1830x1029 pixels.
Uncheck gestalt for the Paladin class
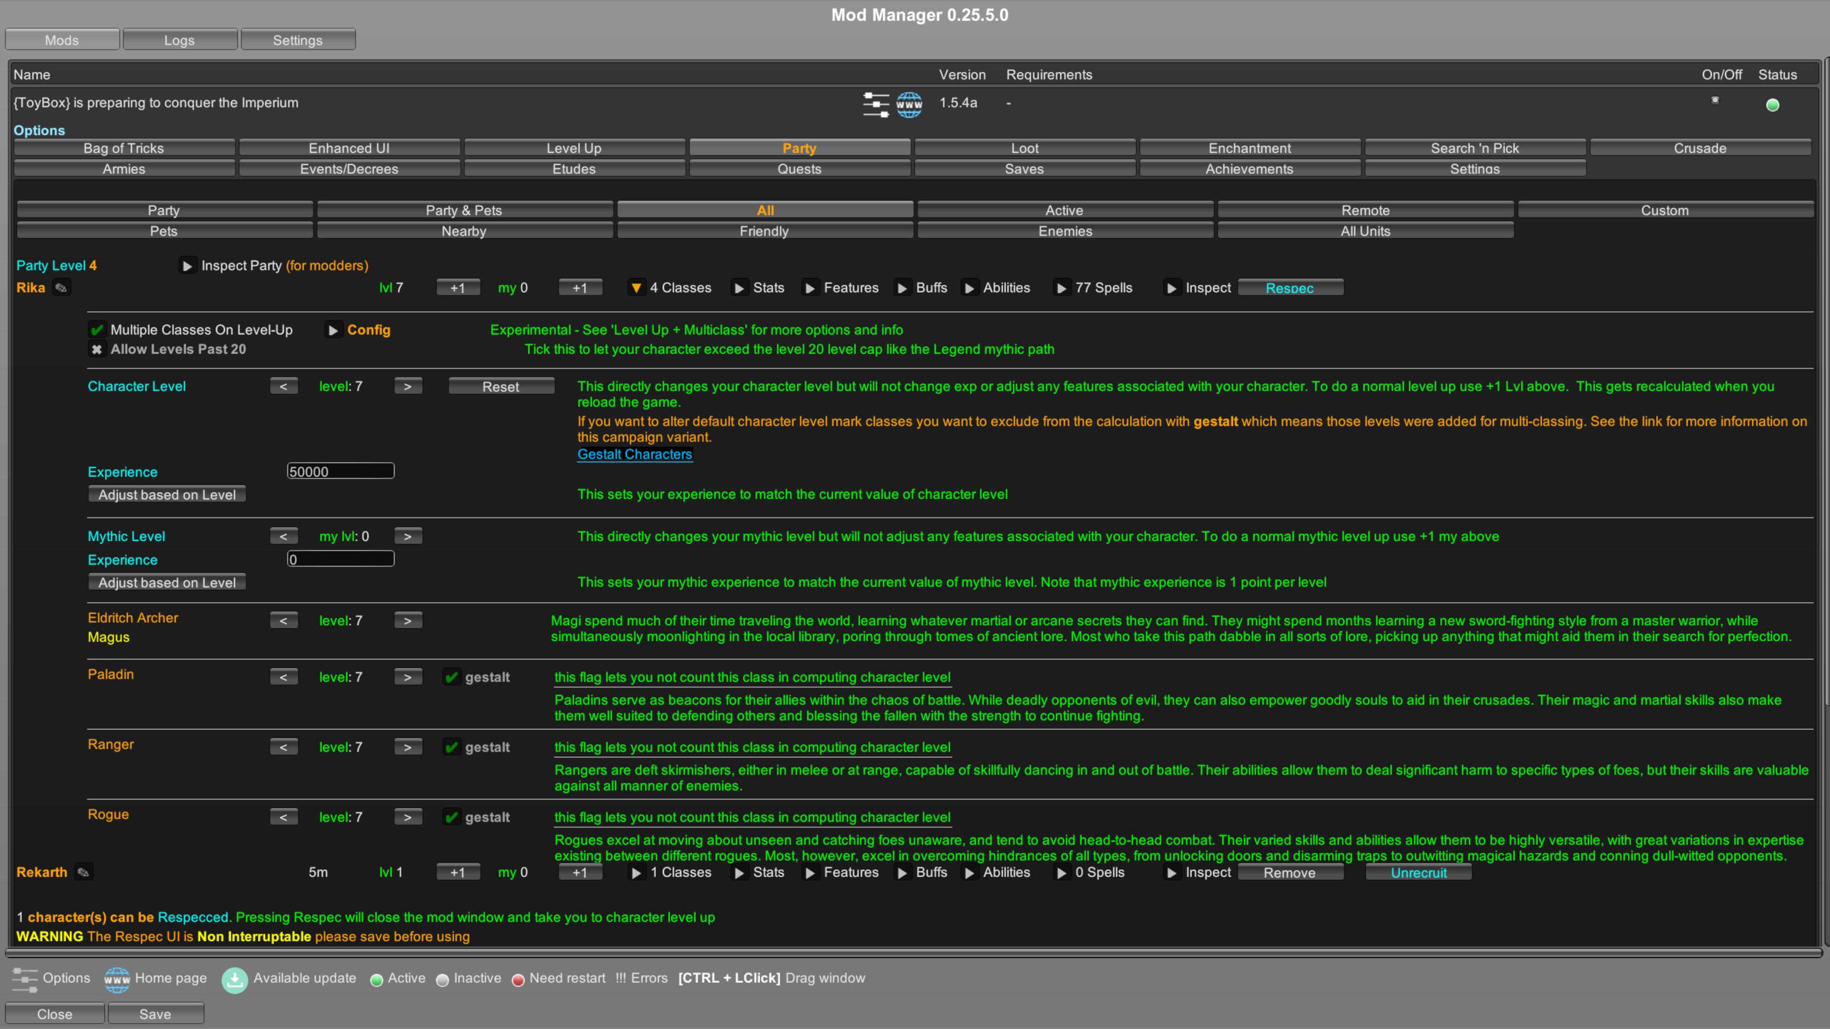coord(451,677)
